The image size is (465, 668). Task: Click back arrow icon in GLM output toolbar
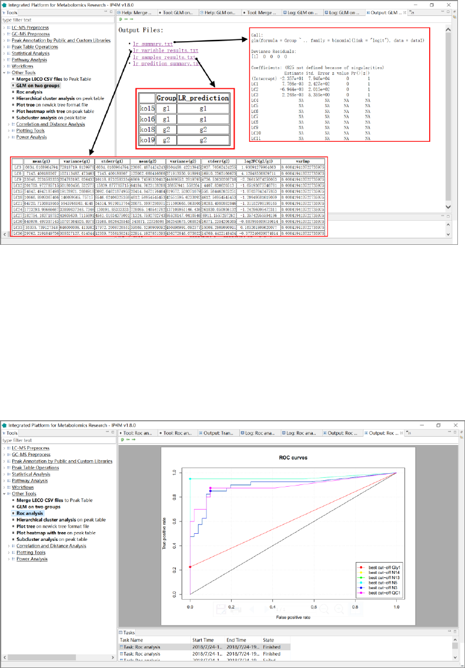coord(126,19)
